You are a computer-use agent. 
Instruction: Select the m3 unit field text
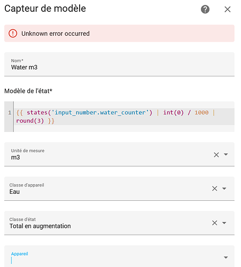pos(15,158)
